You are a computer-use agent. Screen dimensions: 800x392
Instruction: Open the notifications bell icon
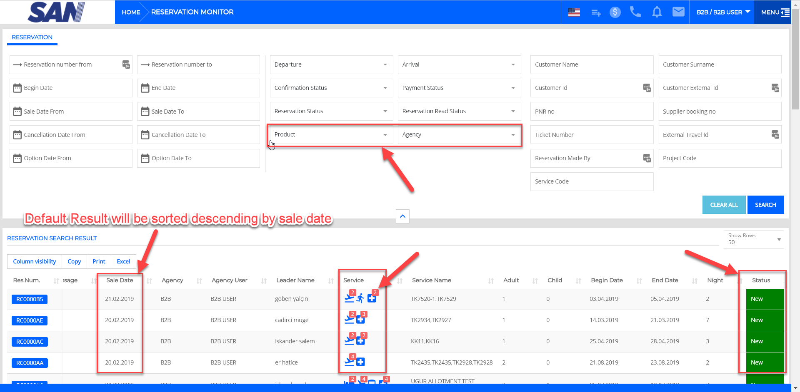[657, 12]
